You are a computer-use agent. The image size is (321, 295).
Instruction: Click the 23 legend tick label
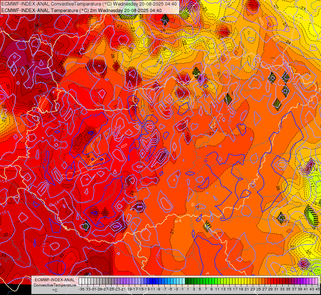coord(253,289)
